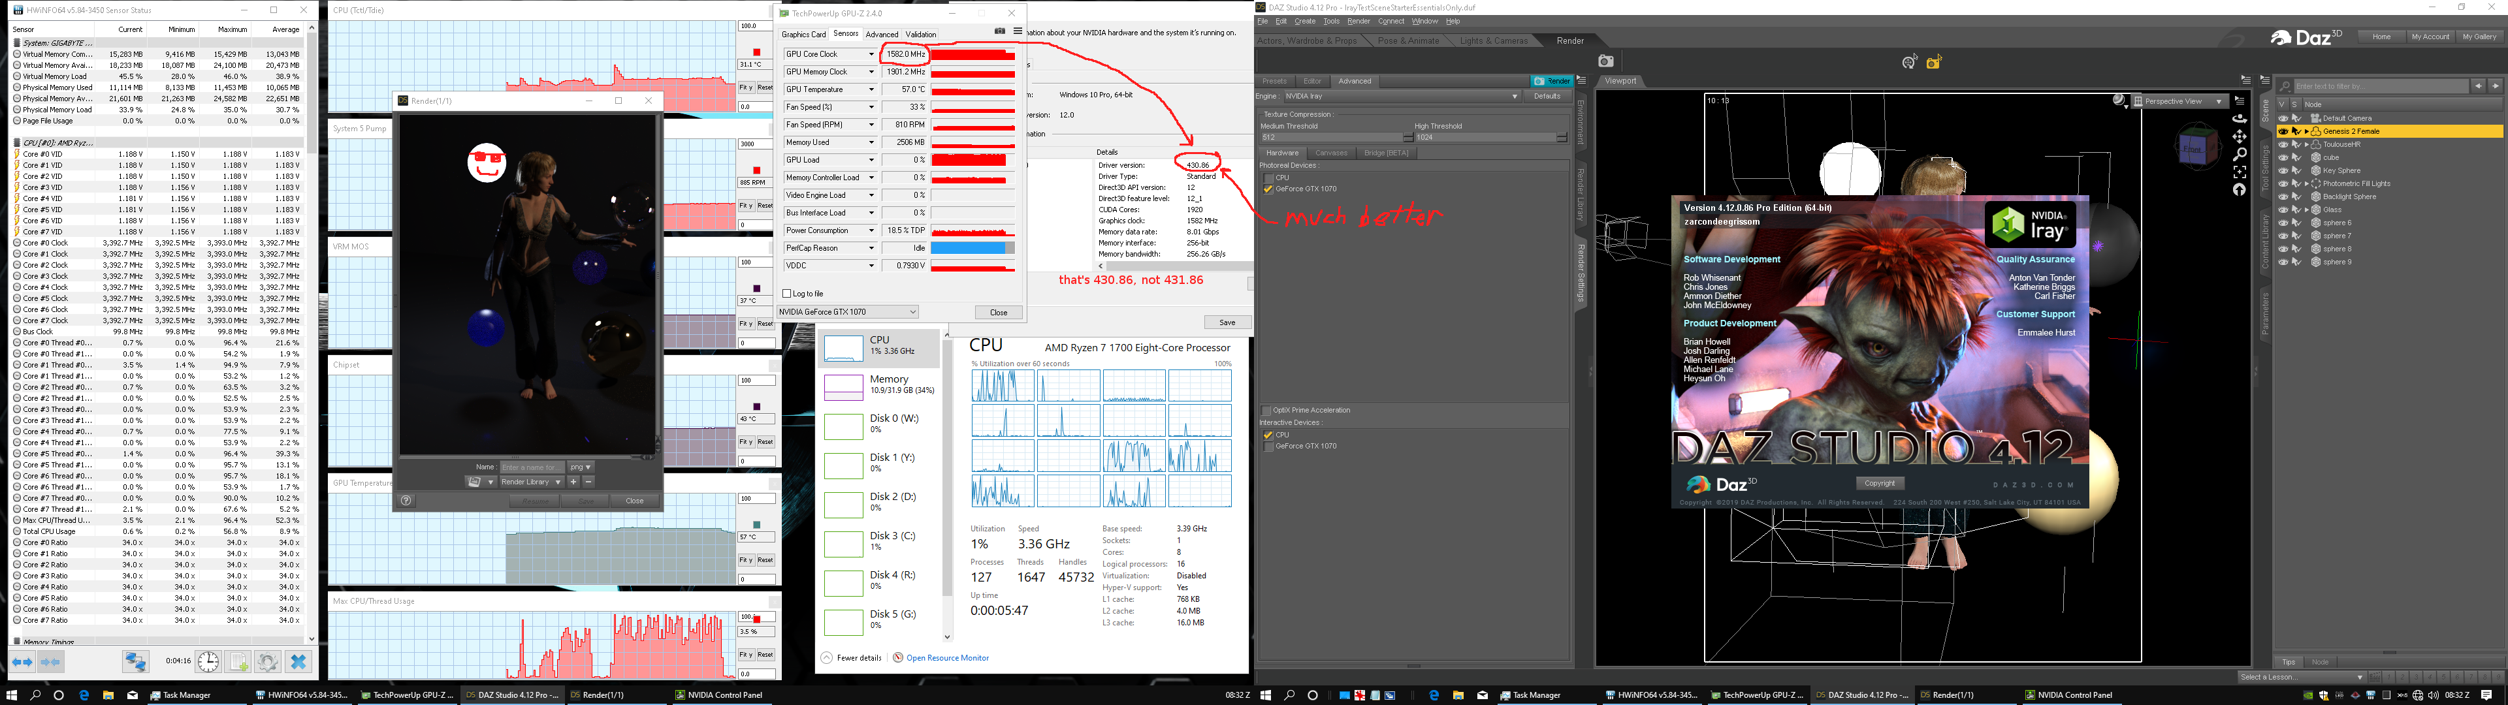The image size is (2508, 705).
Task: Switch to Lights & Cameras tab
Action: [x=1494, y=41]
